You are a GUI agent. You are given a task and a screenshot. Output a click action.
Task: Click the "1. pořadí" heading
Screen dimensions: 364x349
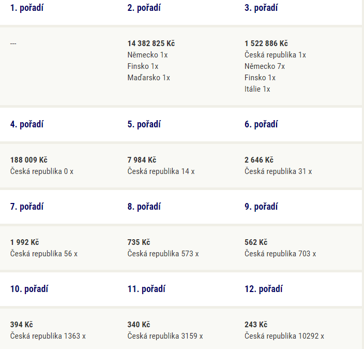click(x=27, y=8)
